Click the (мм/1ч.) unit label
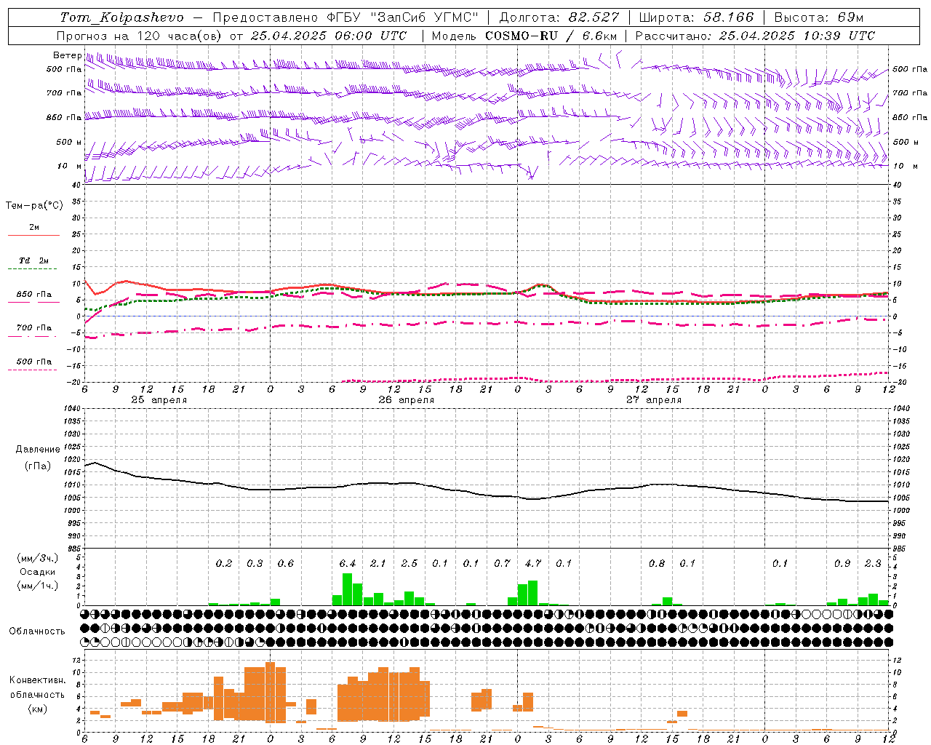 (x=38, y=586)
